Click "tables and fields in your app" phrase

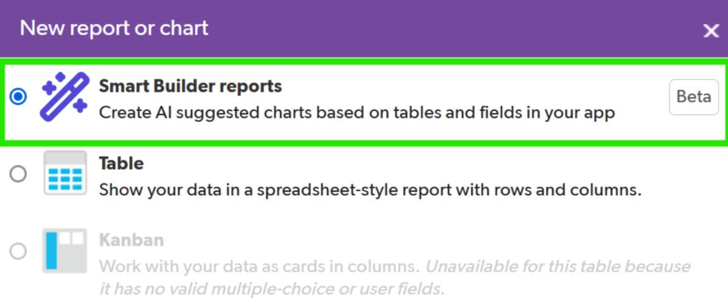click(521, 113)
